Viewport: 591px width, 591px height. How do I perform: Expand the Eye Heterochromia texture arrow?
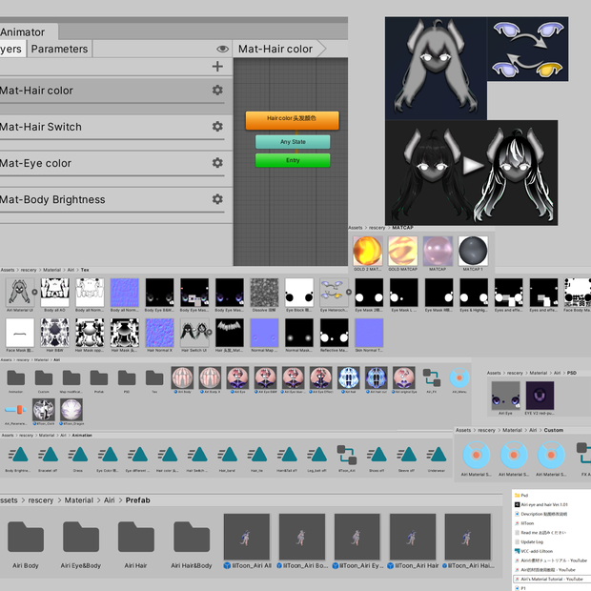coord(349,292)
